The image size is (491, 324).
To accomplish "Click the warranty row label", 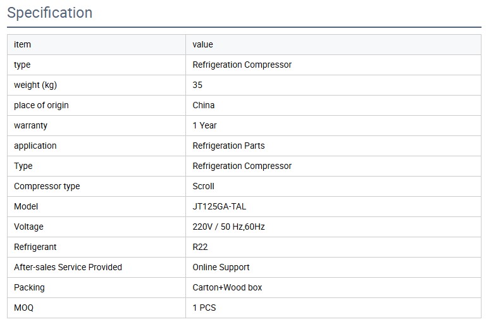I will pyautogui.click(x=30, y=125).
